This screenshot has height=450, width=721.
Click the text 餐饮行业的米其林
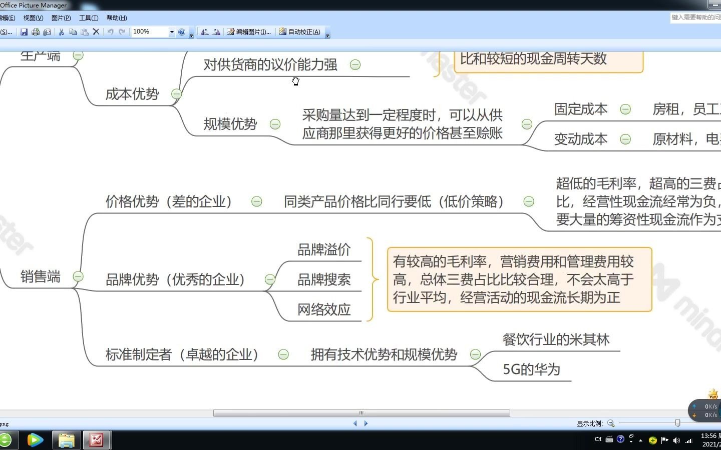[x=556, y=340]
